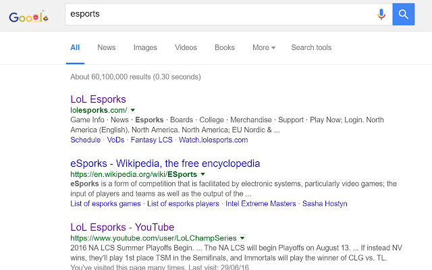Expand the YouTube result's URL dropdown arrow
The width and height of the screenshot is (432, 270).
(x=242, y=238)
